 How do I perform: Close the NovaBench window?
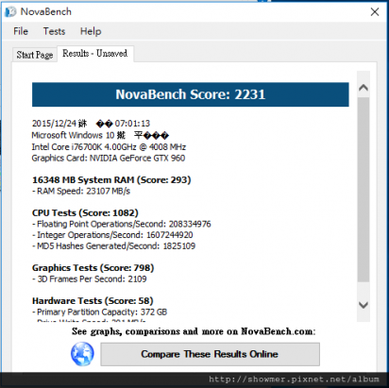point(375,12)
